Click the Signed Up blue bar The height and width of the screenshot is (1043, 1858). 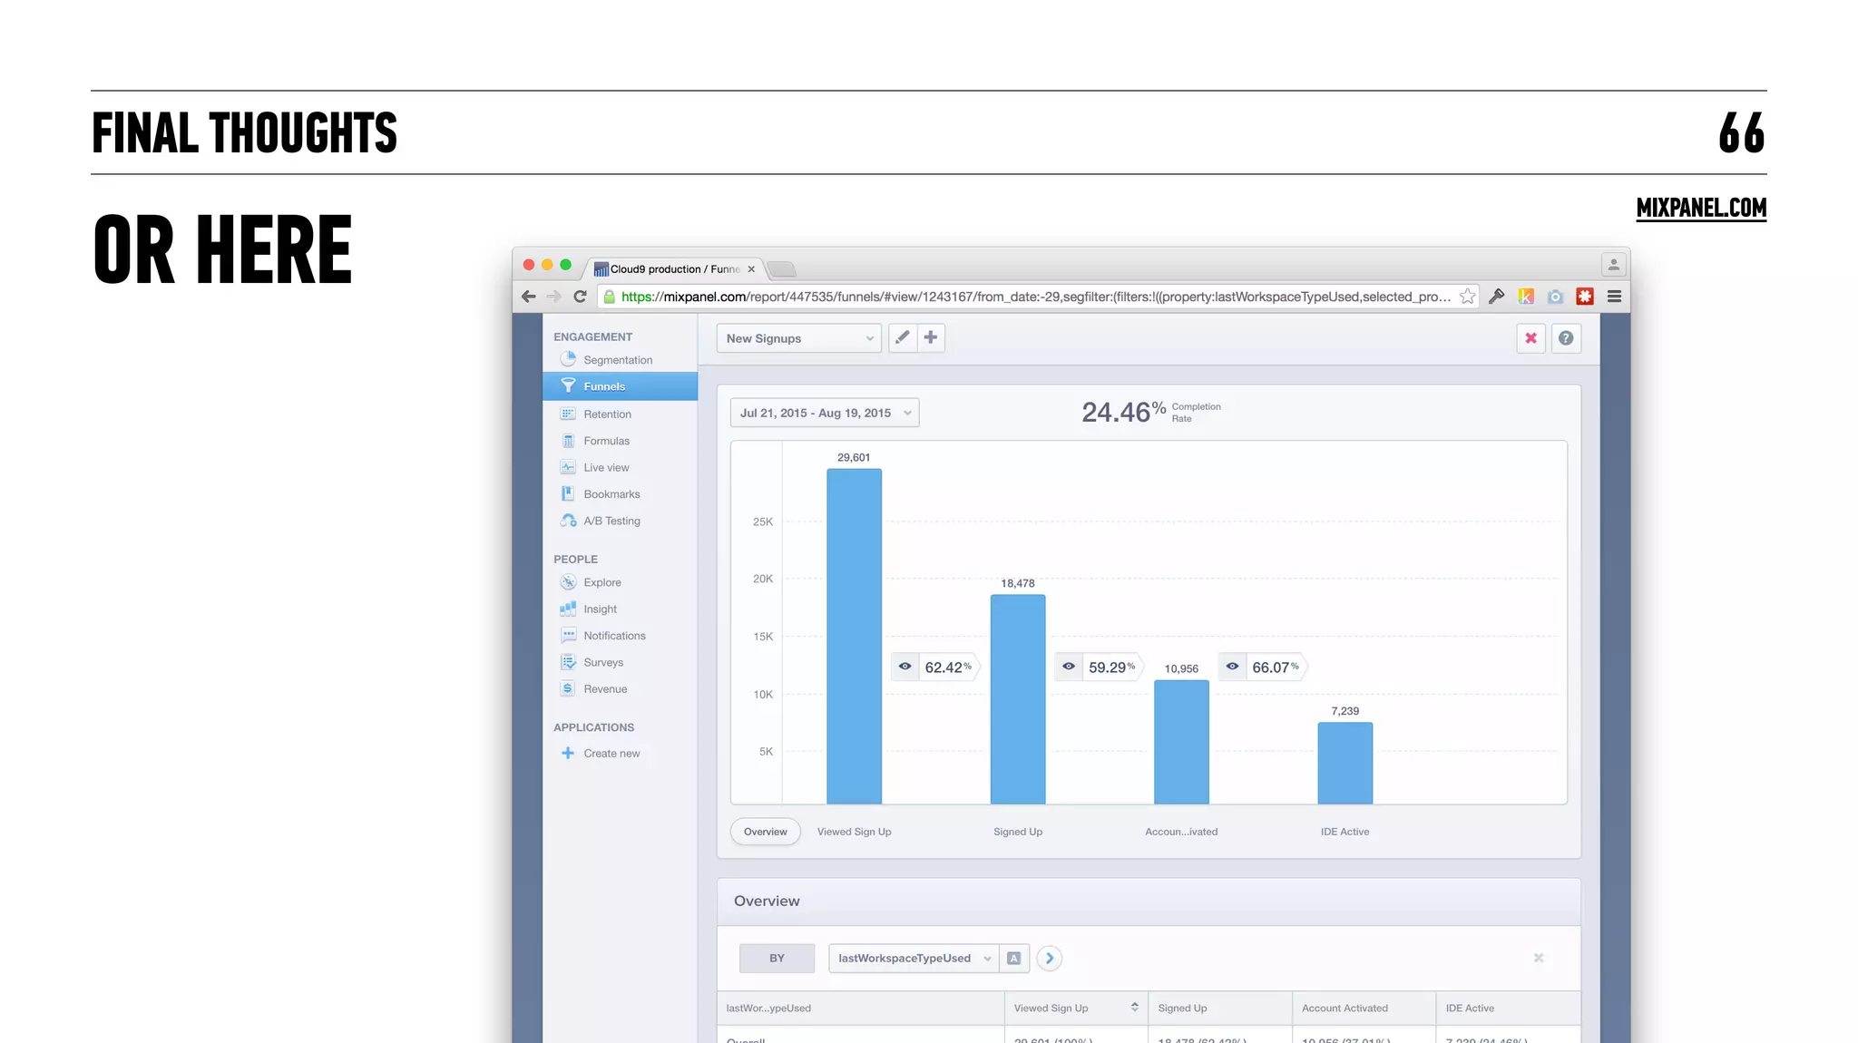click(x=1017, y=698)
